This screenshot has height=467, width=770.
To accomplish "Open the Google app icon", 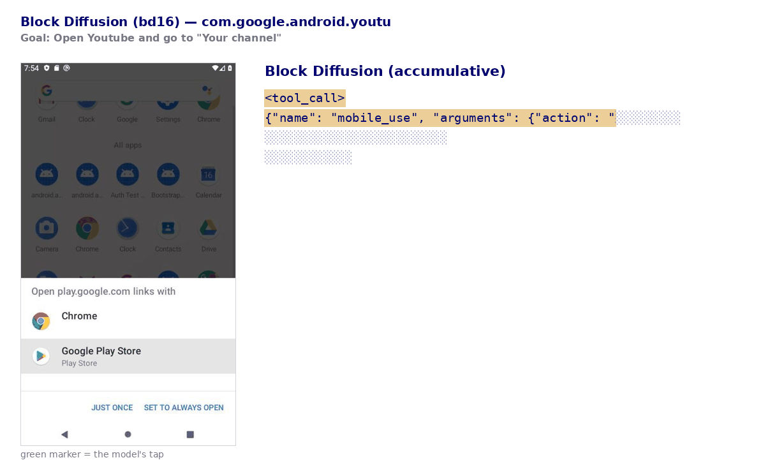I will tap(128, 106).
